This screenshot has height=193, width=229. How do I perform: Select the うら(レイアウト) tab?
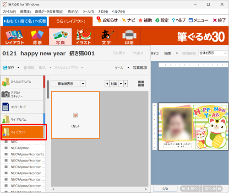click(x=71, y=21)
